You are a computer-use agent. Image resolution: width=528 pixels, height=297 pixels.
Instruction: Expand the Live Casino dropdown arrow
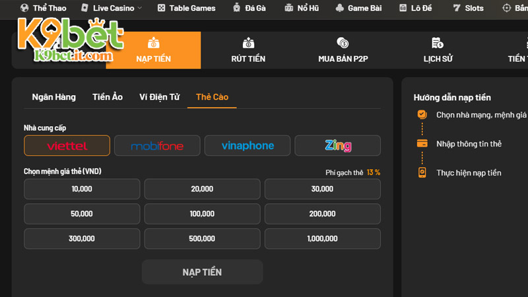pyautogui.click(x=140, y=8)
